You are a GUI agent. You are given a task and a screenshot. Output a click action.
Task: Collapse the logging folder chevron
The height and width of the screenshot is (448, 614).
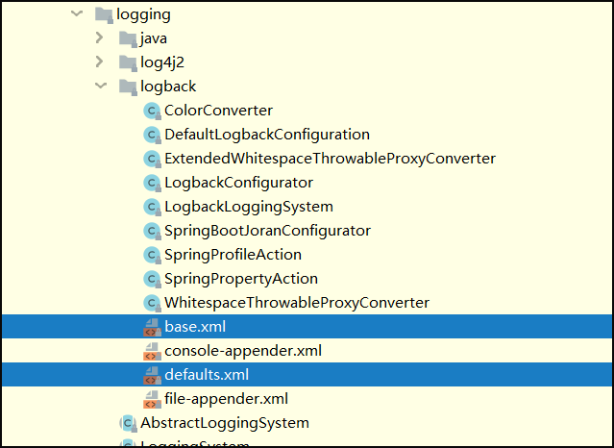tap(77, 13)
